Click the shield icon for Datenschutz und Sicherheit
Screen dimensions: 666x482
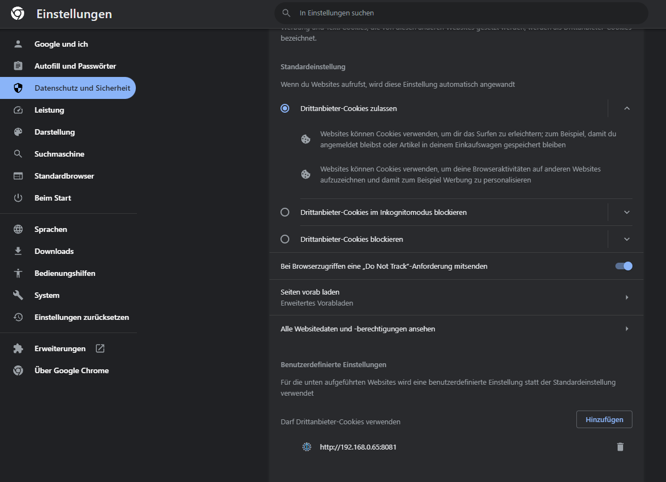point(18,88)
